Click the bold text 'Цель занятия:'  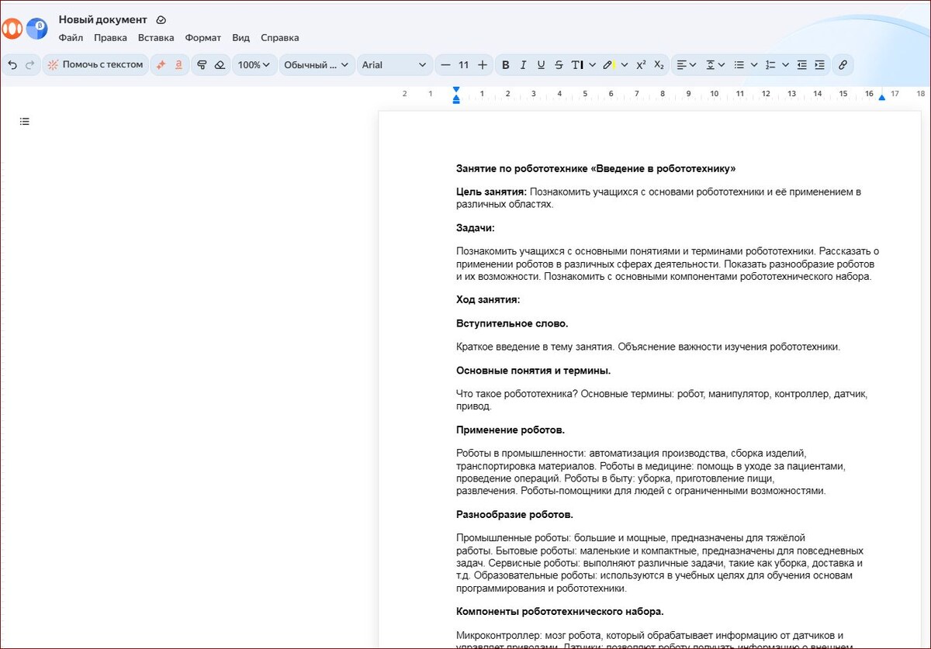(x=492, y=192)
